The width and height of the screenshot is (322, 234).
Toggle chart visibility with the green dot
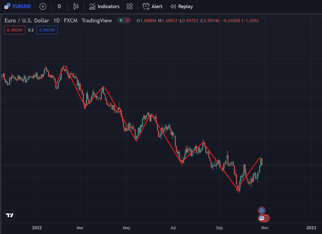(x=121, y=20)
